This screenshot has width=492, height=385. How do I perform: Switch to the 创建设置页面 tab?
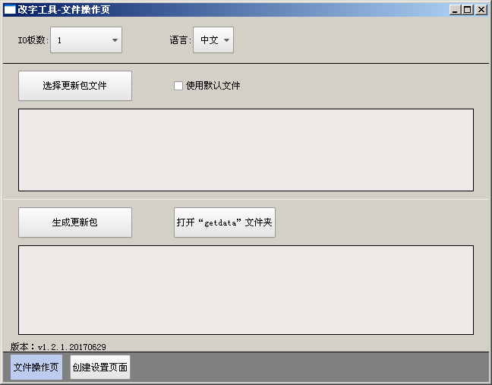coord(100,367)
